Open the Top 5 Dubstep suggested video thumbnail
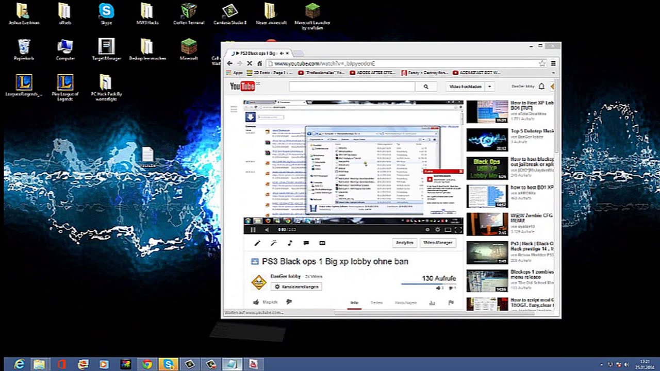 [487, 140]
